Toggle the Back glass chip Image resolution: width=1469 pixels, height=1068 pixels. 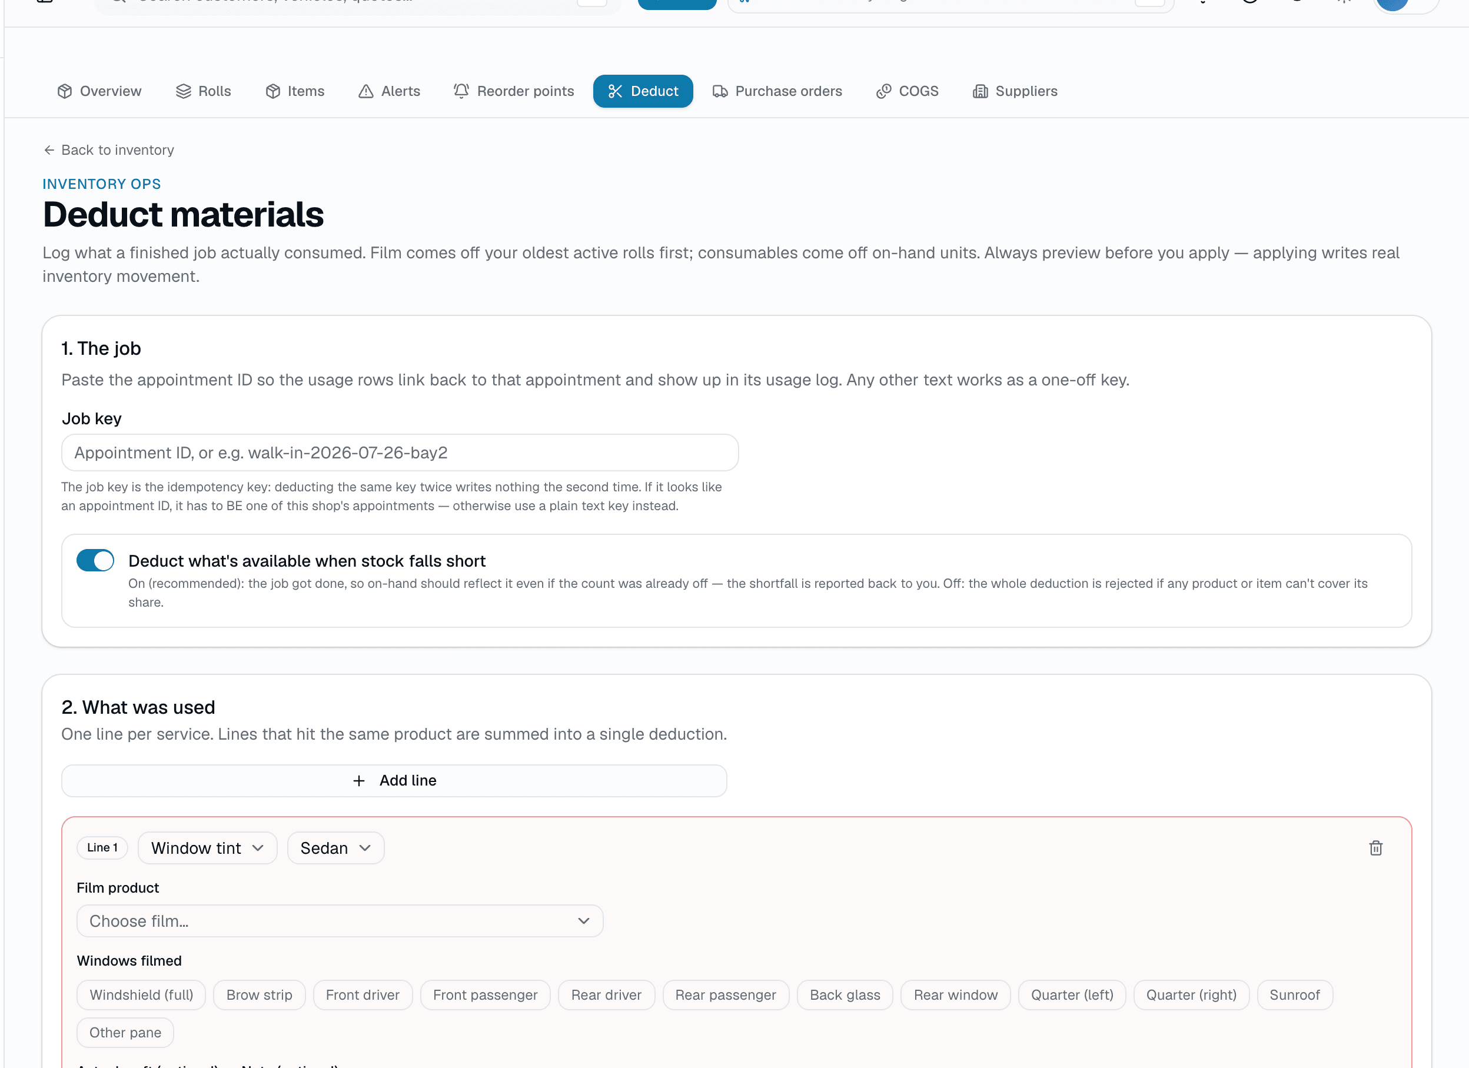(x=845, y=995)
